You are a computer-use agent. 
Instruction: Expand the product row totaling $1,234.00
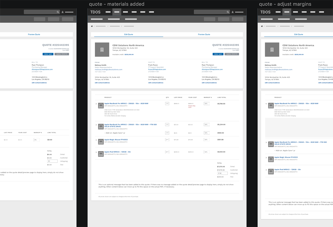pyautogui.click(x=96, y=125)
